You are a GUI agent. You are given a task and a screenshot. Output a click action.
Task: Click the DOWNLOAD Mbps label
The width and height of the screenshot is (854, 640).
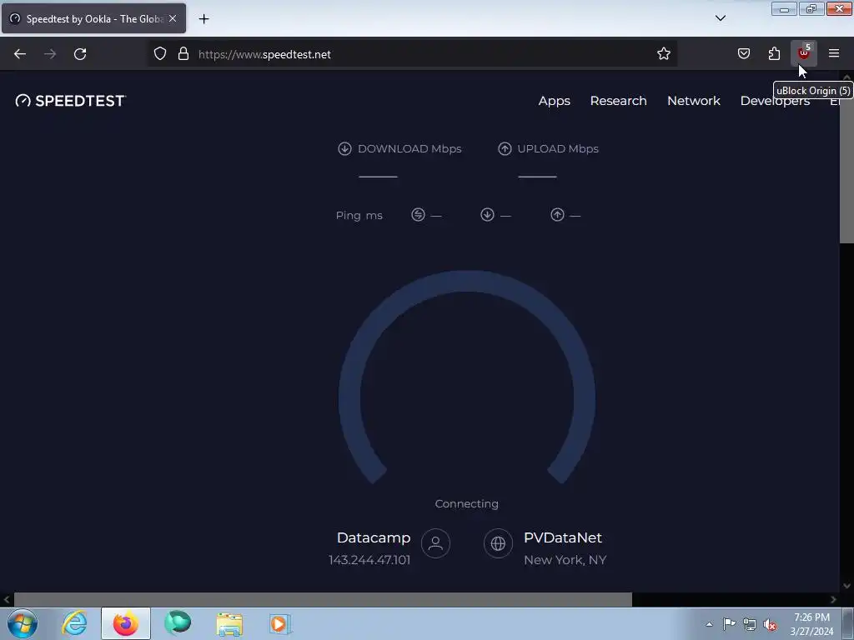[x=409, y=148]
